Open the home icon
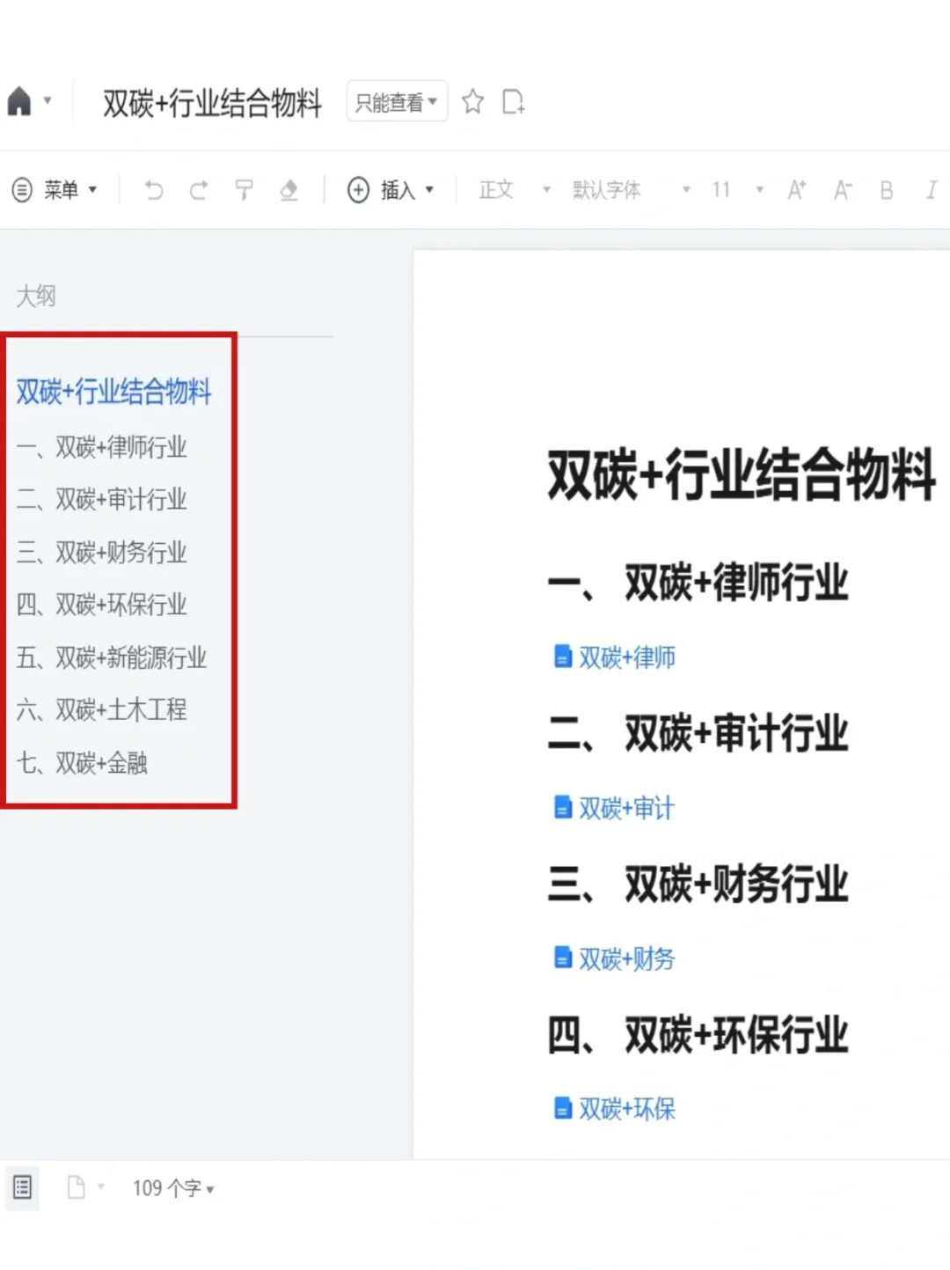 pos(19,101)
